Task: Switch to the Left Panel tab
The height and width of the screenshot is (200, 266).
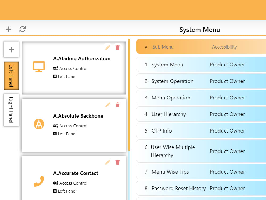Action: 11,75
